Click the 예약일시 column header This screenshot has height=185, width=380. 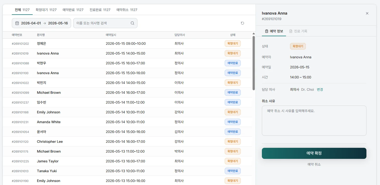coord(111,35)
